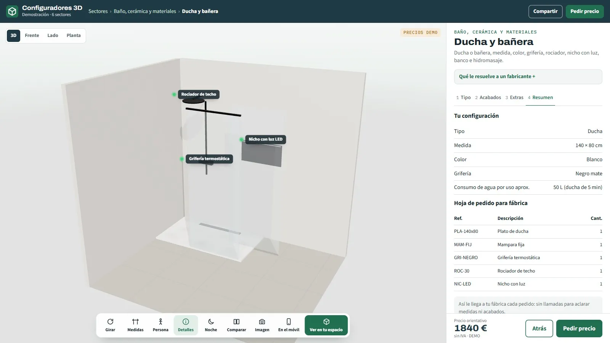The height and width of the screenshot is (343, 610).
Task: Click the PRECIOS DEMO badge
Action: point(421,32)
